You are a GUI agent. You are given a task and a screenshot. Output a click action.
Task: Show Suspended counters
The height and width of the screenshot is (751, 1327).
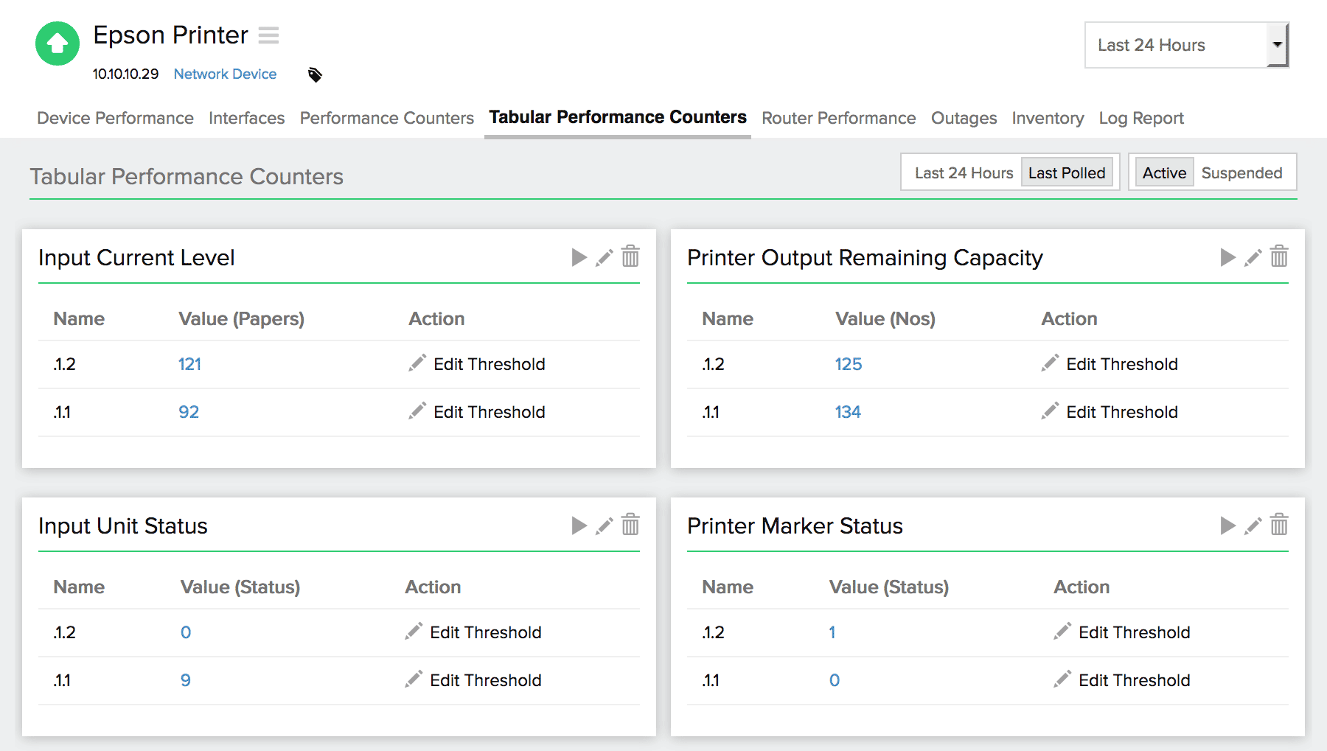click(1244, 172)
